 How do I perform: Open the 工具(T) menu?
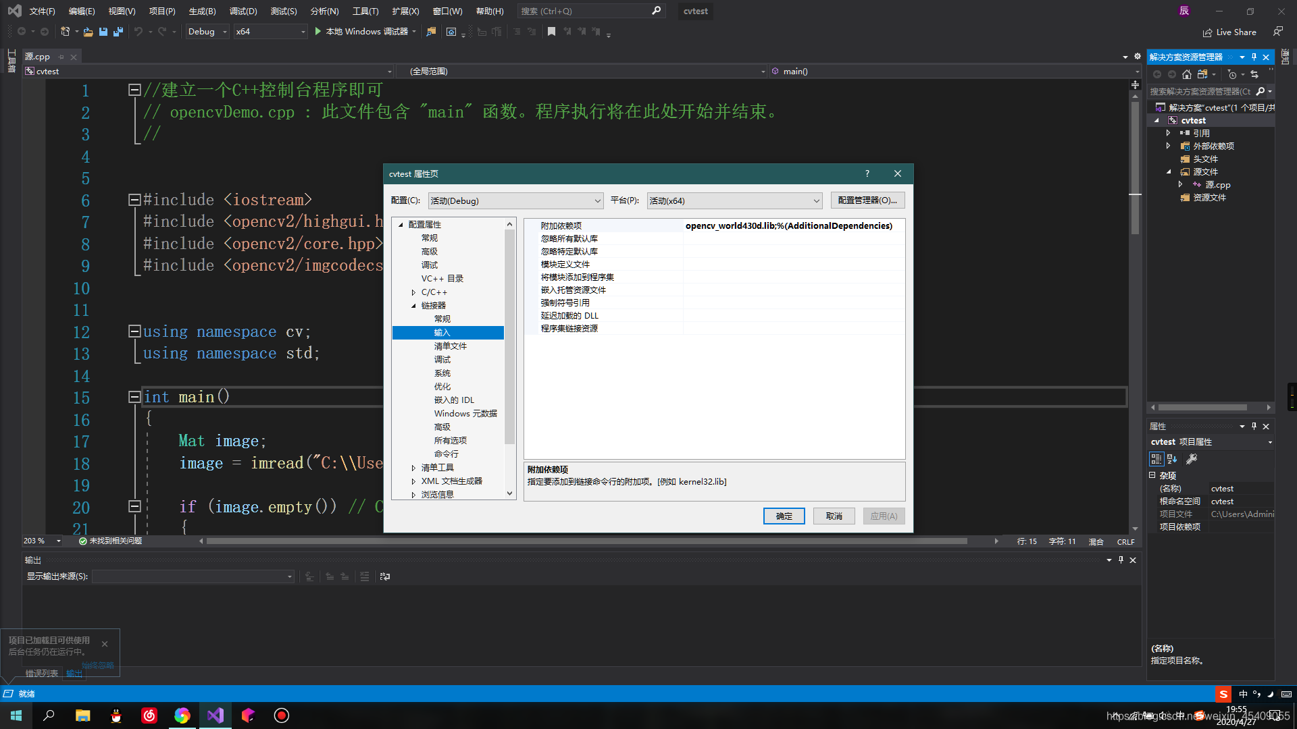[365, 11]
